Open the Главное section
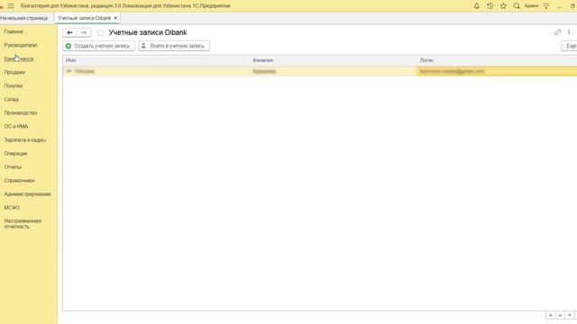The width and height of the screenshot is (577, 324). pyautogui.click(x=14, y=31)
